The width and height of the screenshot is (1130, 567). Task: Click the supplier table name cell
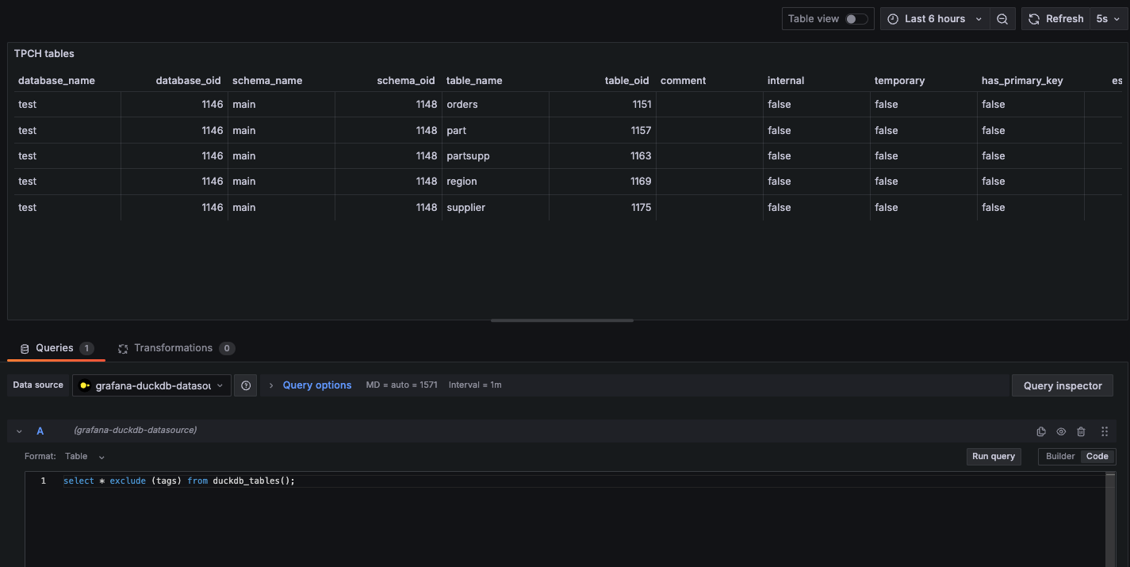[x=495, y=208]
